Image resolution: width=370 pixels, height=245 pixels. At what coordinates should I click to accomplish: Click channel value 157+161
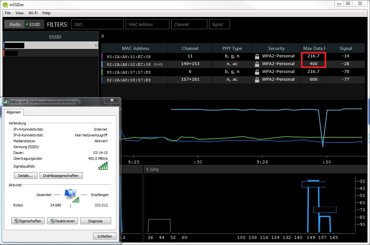point(190,79)
